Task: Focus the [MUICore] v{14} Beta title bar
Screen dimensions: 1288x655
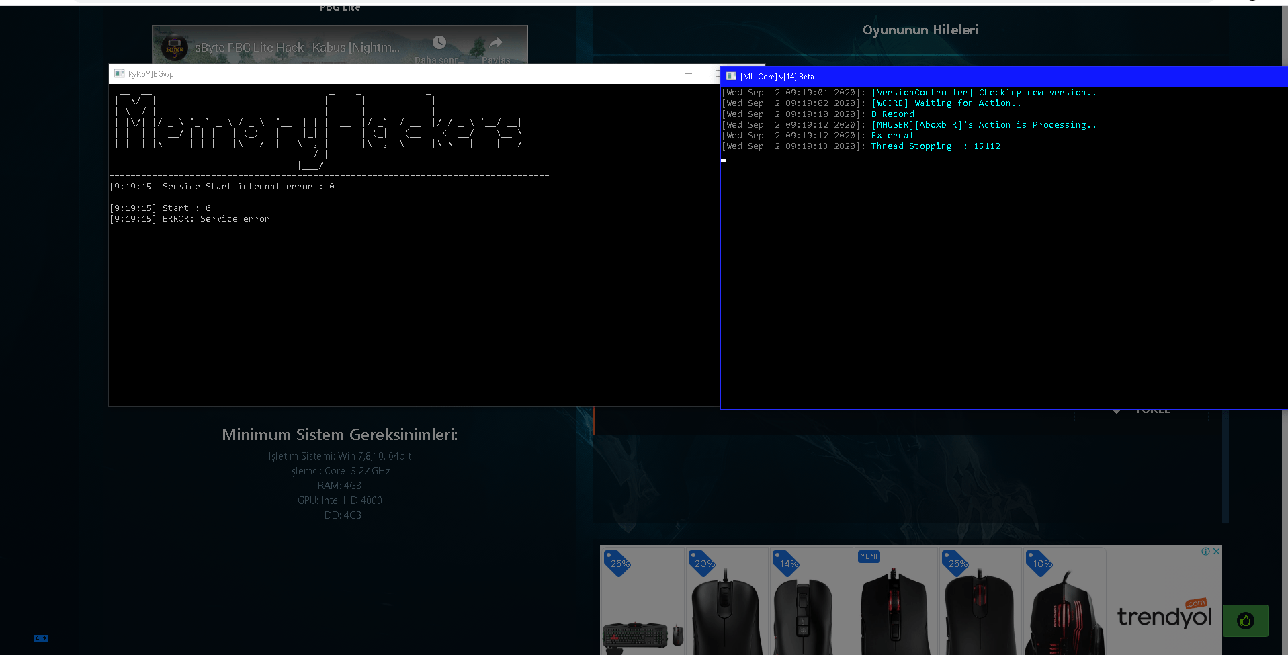Action: 1004,77
